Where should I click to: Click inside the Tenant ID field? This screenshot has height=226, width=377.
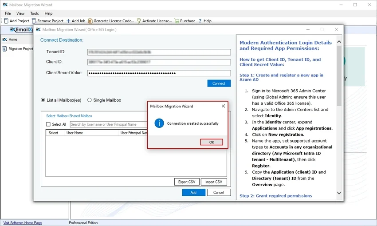pyautogui.click(x=159, y=52)
